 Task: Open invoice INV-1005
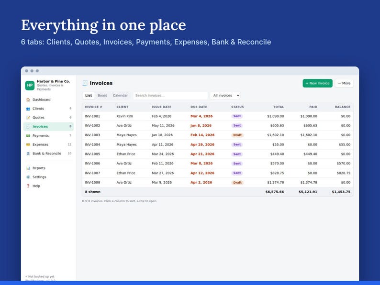[x=218, y=154]
